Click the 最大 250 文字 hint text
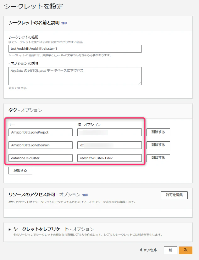This screenshot has width=199, height=260. pos(18,88)
